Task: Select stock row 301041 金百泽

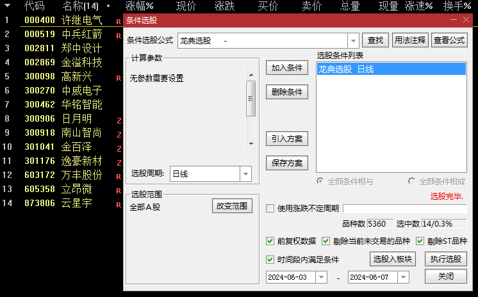Action: pyautogui.click(x=62, y=147)
